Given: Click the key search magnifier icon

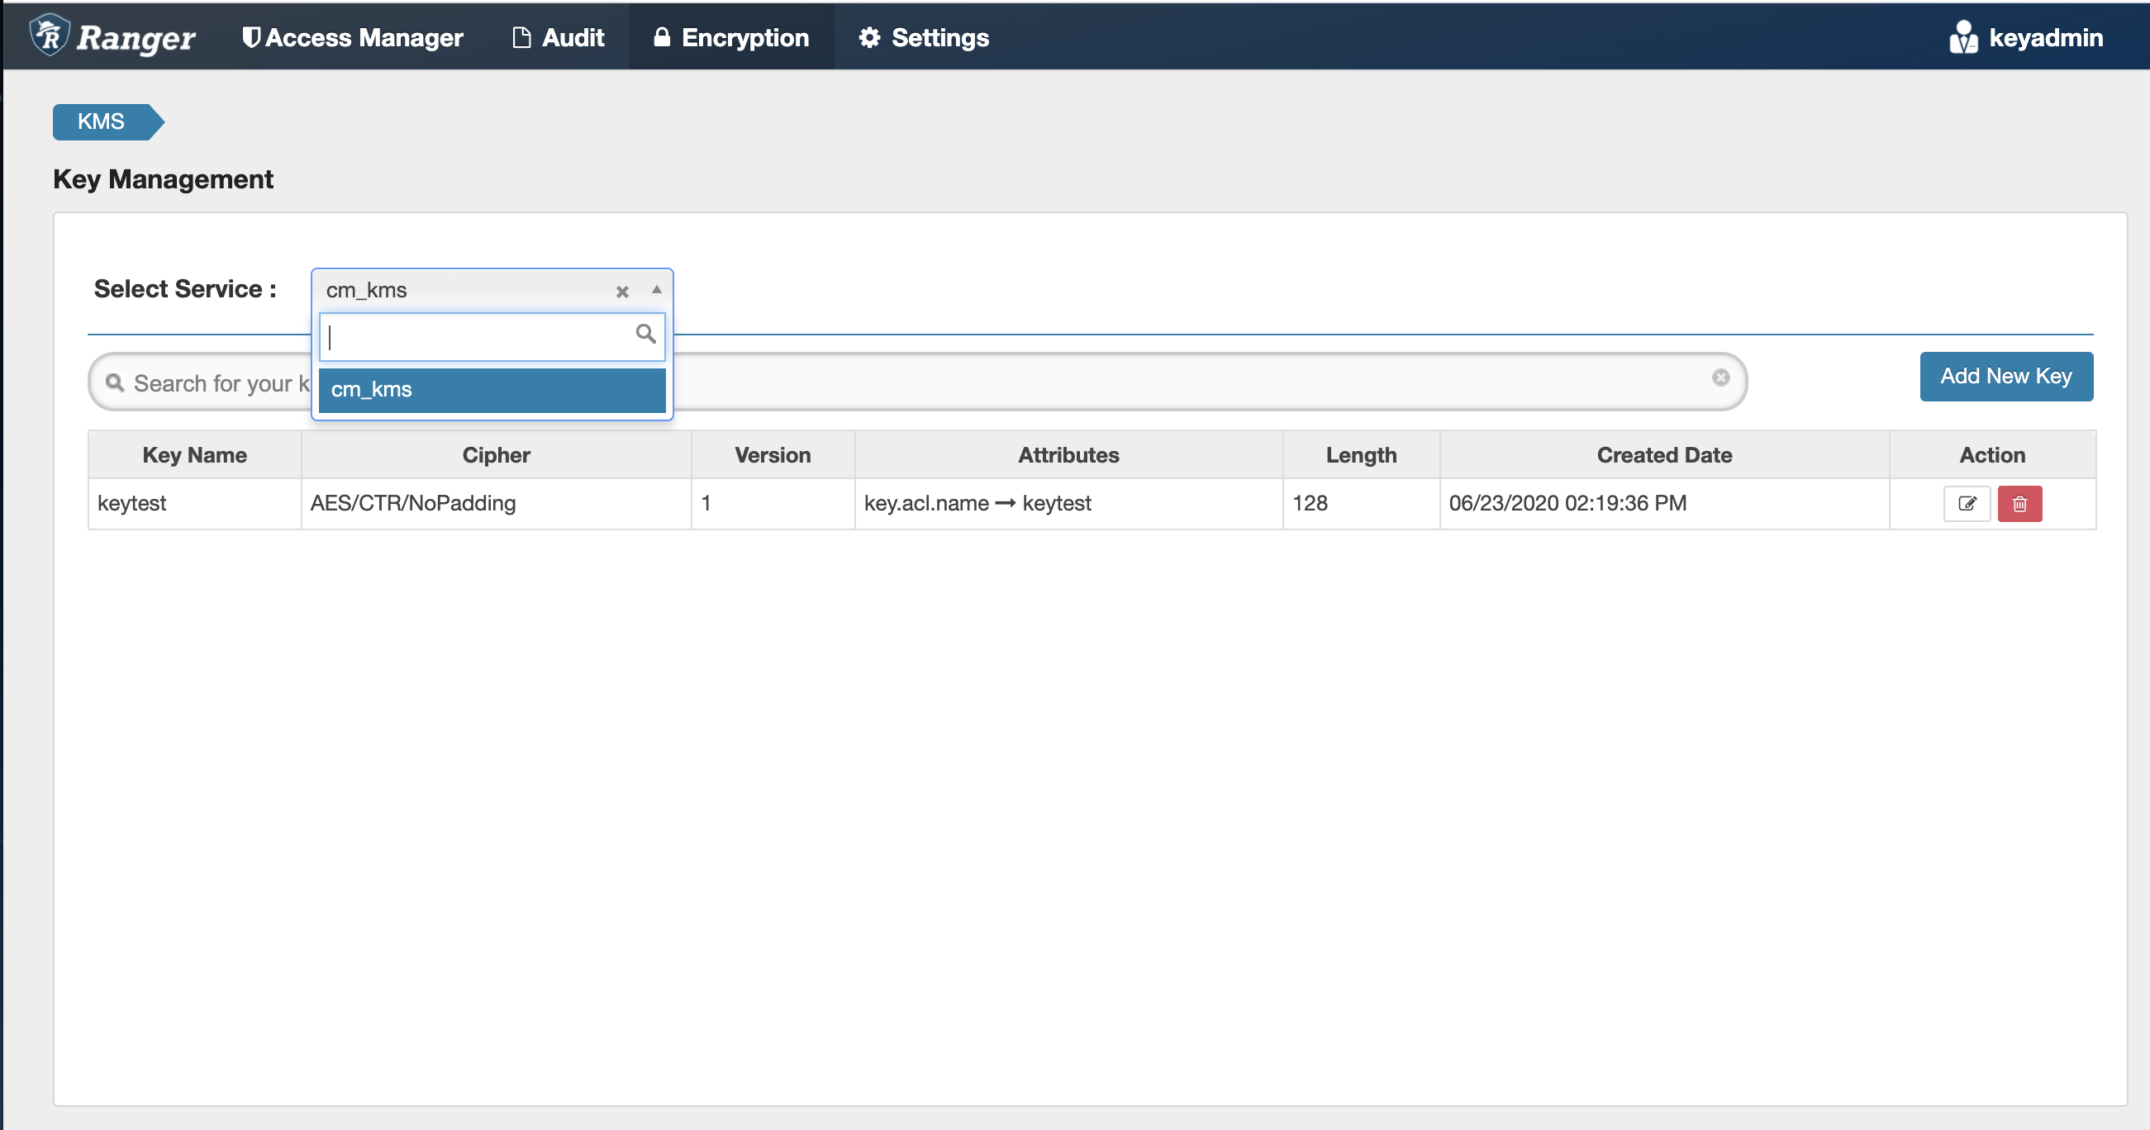Looking at the screenshot, I should tap(115, 382).
